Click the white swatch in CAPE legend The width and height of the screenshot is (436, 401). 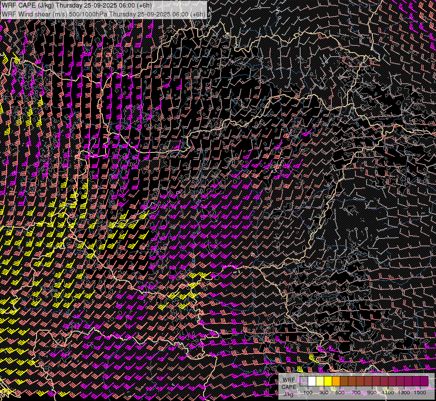coord(312,381)
